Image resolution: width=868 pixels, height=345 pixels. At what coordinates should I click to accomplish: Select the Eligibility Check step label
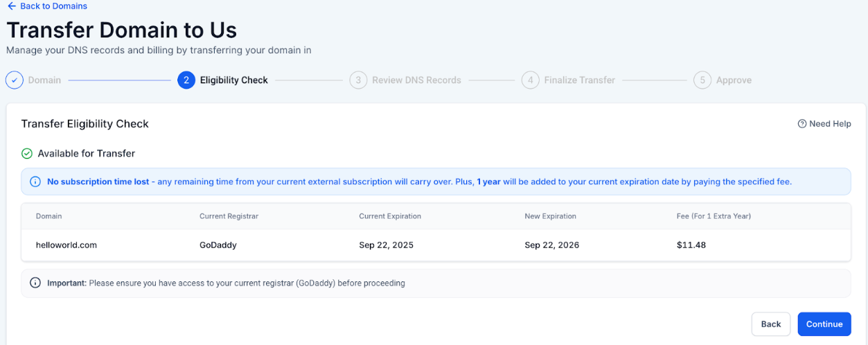click(233, 80)
